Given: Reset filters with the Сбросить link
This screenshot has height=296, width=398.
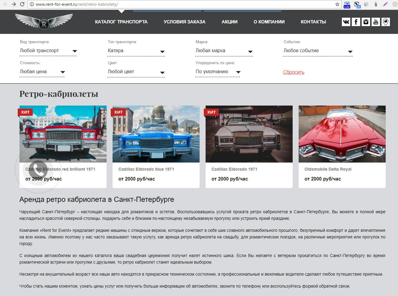Looking at the screenshot, I should click(294, 72).
